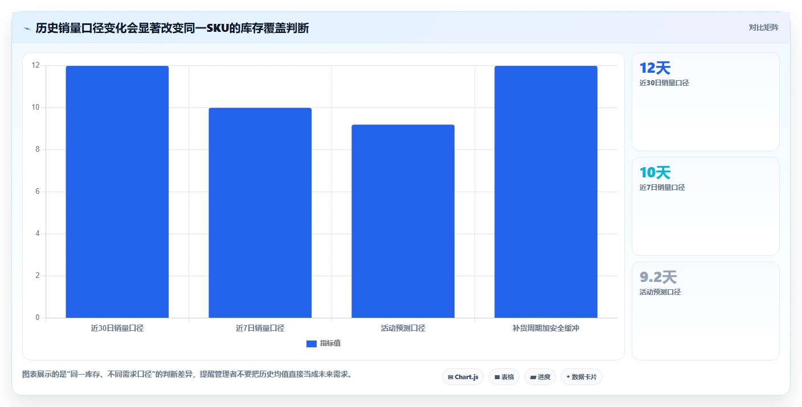Click the 指标值 legend label
Image resolution: width=802 pixels, height=407 pixels.
(x=330, y=343)
